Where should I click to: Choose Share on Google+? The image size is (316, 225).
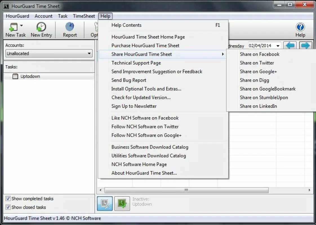pyautogui.click(x=272, y=71)
